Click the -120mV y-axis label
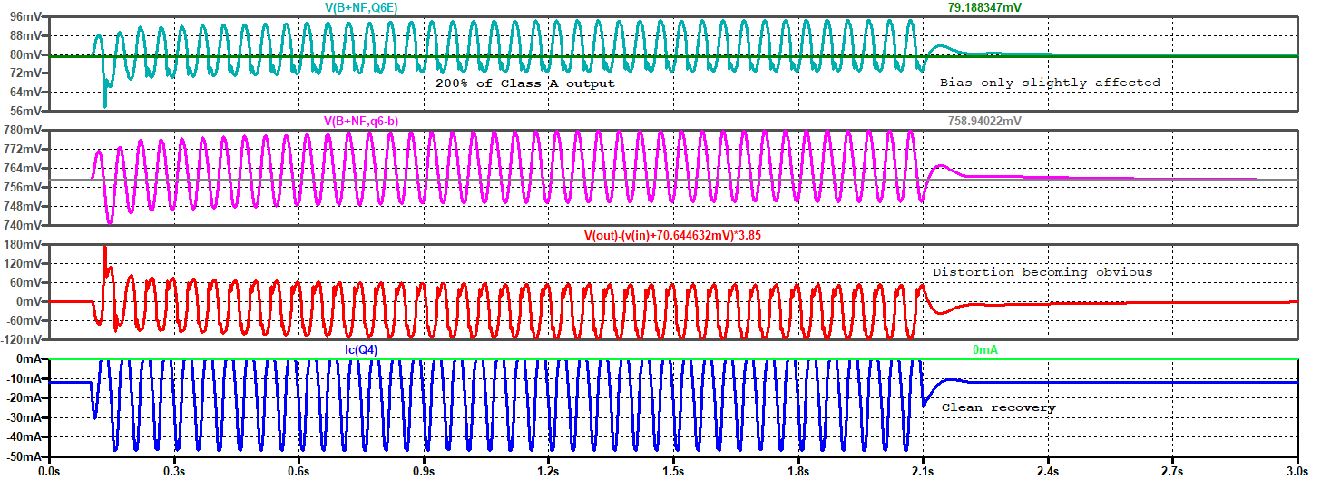Viewport: 1321px width, 480px height. (20, 339)
